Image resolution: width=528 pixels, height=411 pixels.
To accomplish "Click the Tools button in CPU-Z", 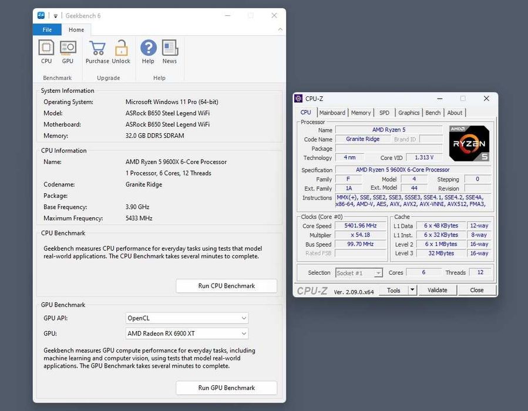I will [x=394, y=290].
